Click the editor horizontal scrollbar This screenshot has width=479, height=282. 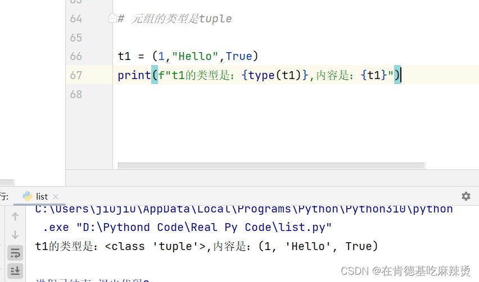(x=272, y=165)
